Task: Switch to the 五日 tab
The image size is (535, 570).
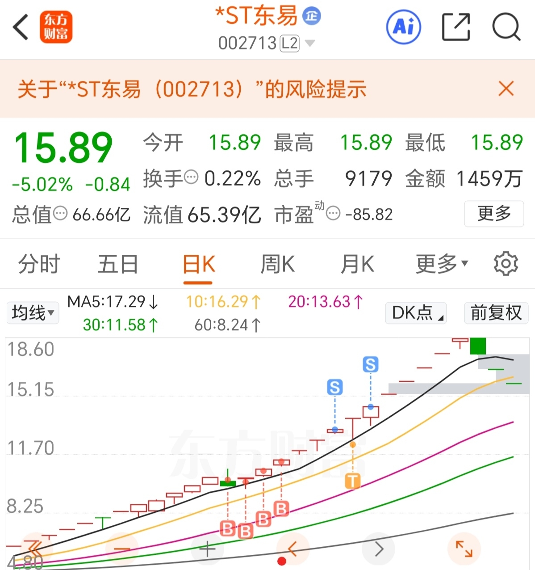Action: coord(118,264)
